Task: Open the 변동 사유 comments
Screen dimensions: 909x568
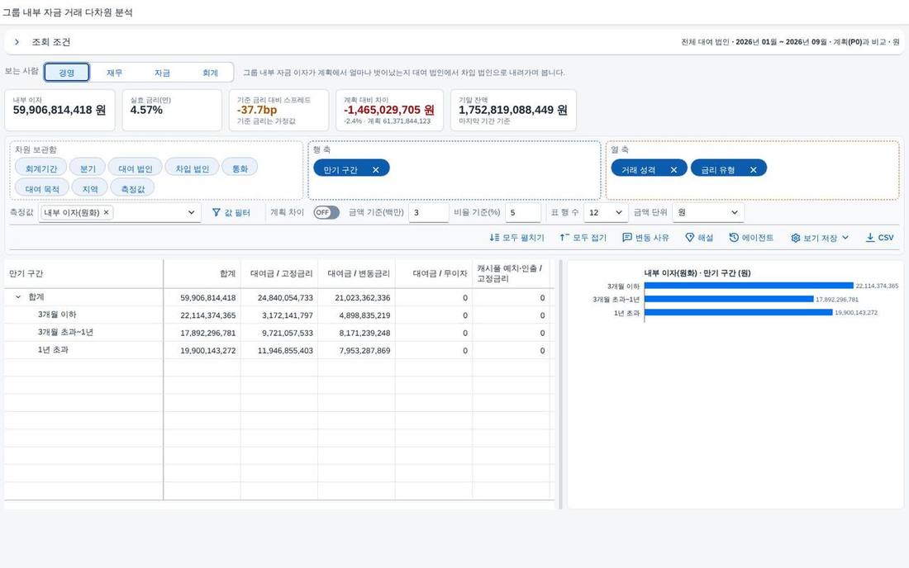Action: 645,238
